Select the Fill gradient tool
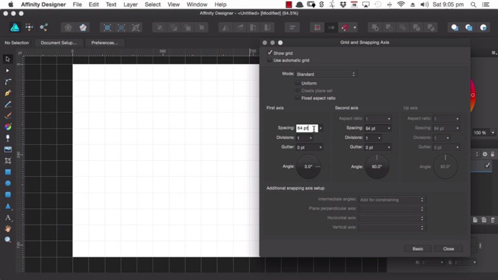This screenshot has width=498, height=280. 8,127
